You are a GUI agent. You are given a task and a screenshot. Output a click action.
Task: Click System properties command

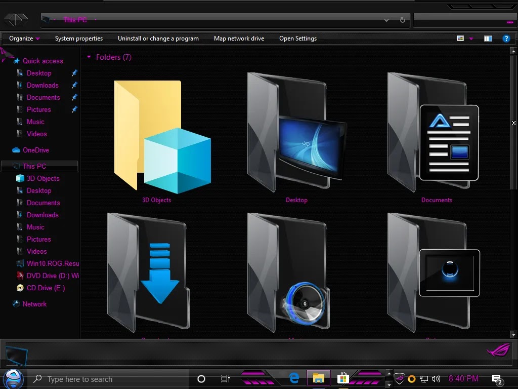(78, 38)
